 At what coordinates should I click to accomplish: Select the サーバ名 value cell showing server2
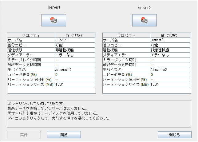pyautogui.click(x=170, y=40)
